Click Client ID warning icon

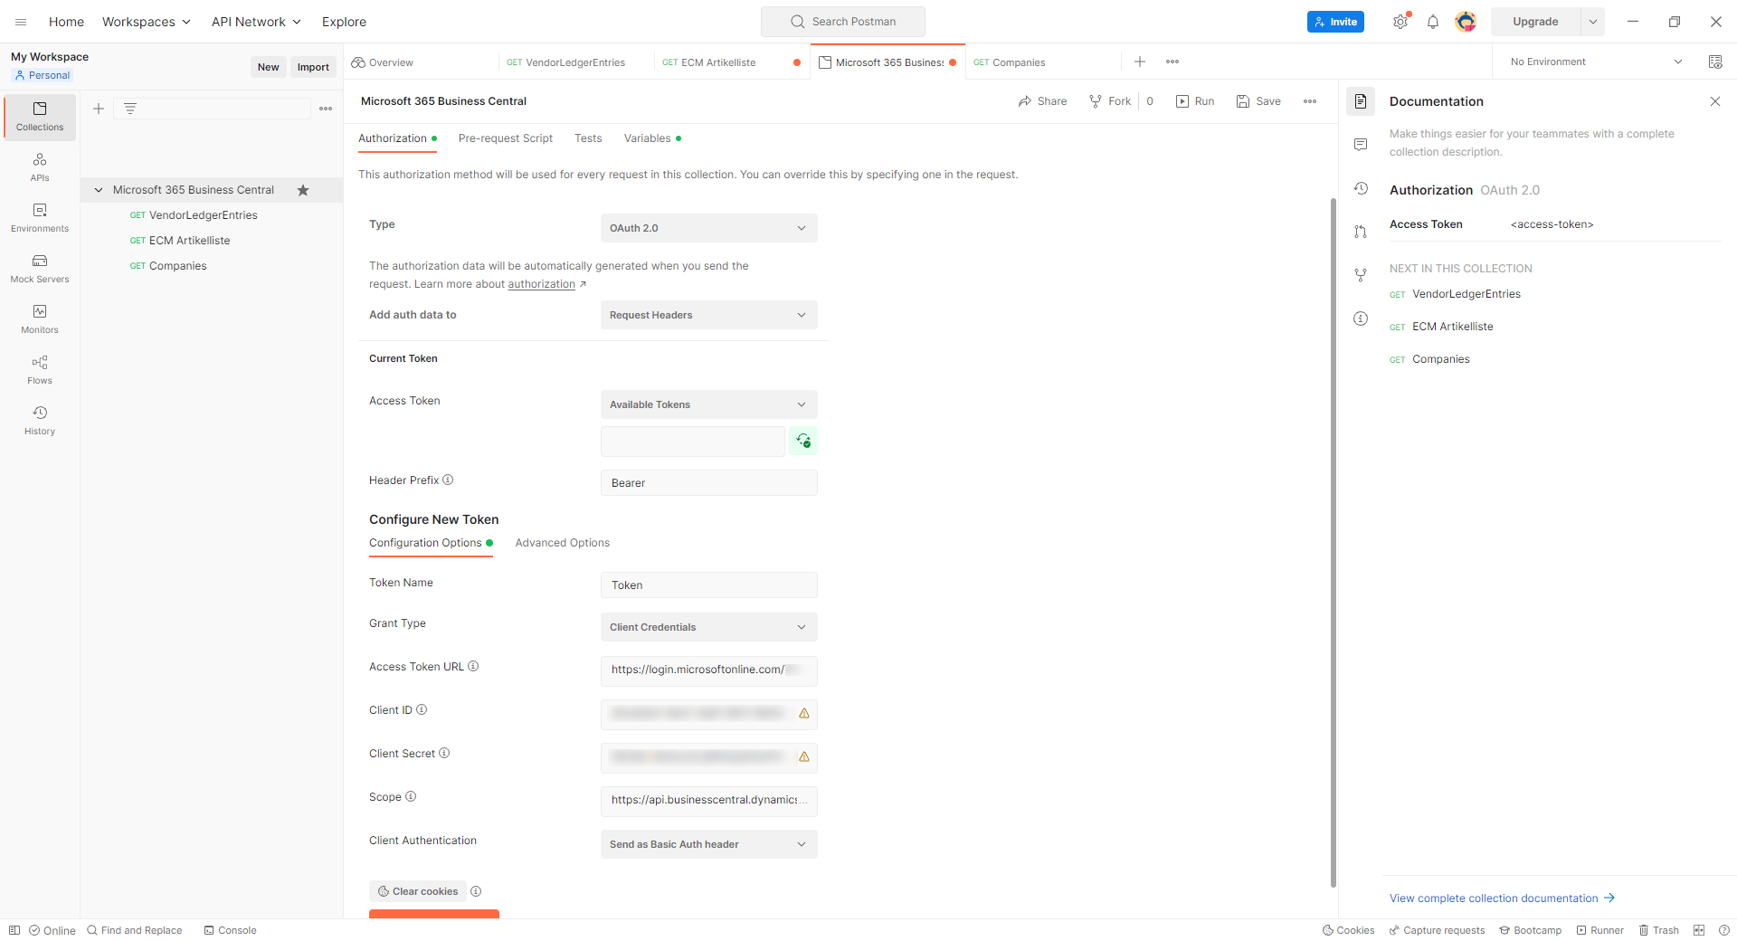click(804, 714)
